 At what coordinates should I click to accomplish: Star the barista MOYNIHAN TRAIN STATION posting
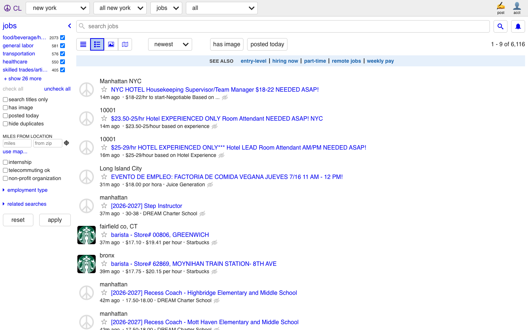[104, 264]
